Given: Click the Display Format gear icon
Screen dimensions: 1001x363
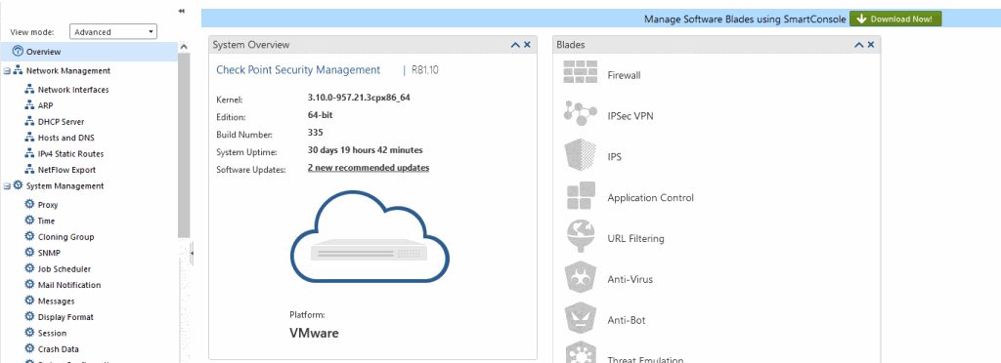Looking at the screenshot, I should tap(28, 316).
